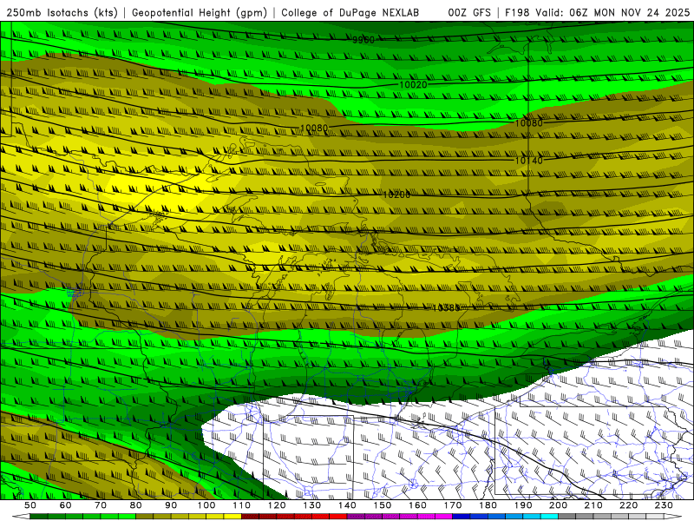Click the 9960 height contour label
This screenshot has height=521, width=694.
click(x=363, y=40)
